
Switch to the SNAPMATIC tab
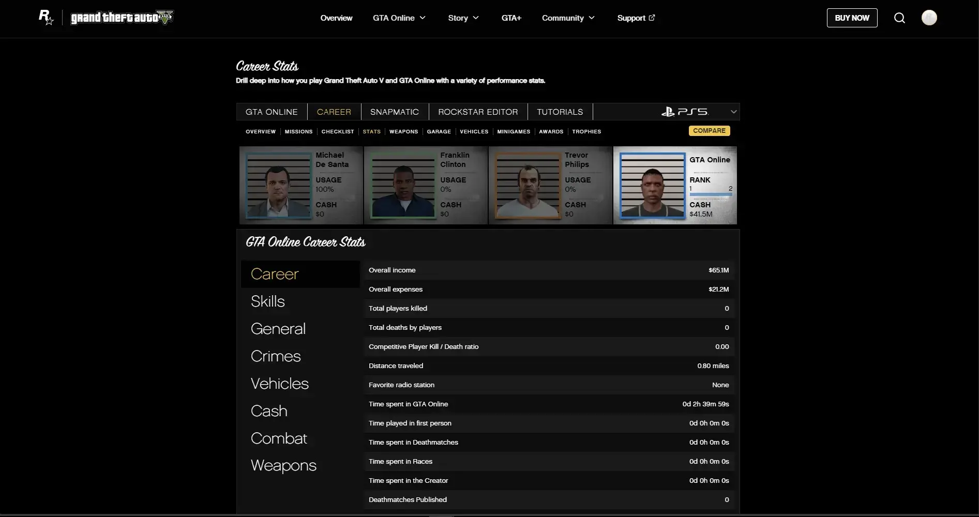pyautogui.click(x=394, y=112)
